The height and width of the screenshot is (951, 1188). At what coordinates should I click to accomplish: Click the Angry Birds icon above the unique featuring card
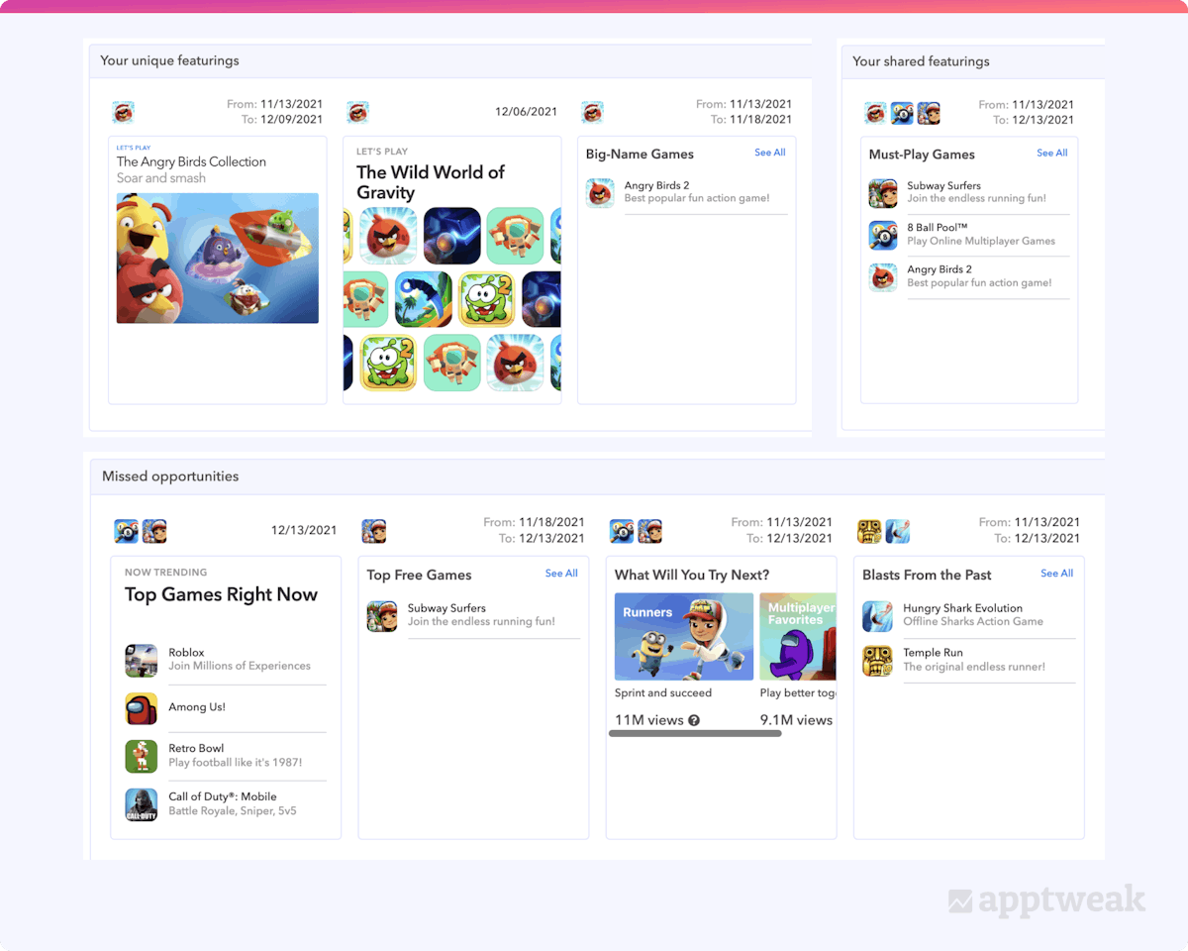coord(124,112)
